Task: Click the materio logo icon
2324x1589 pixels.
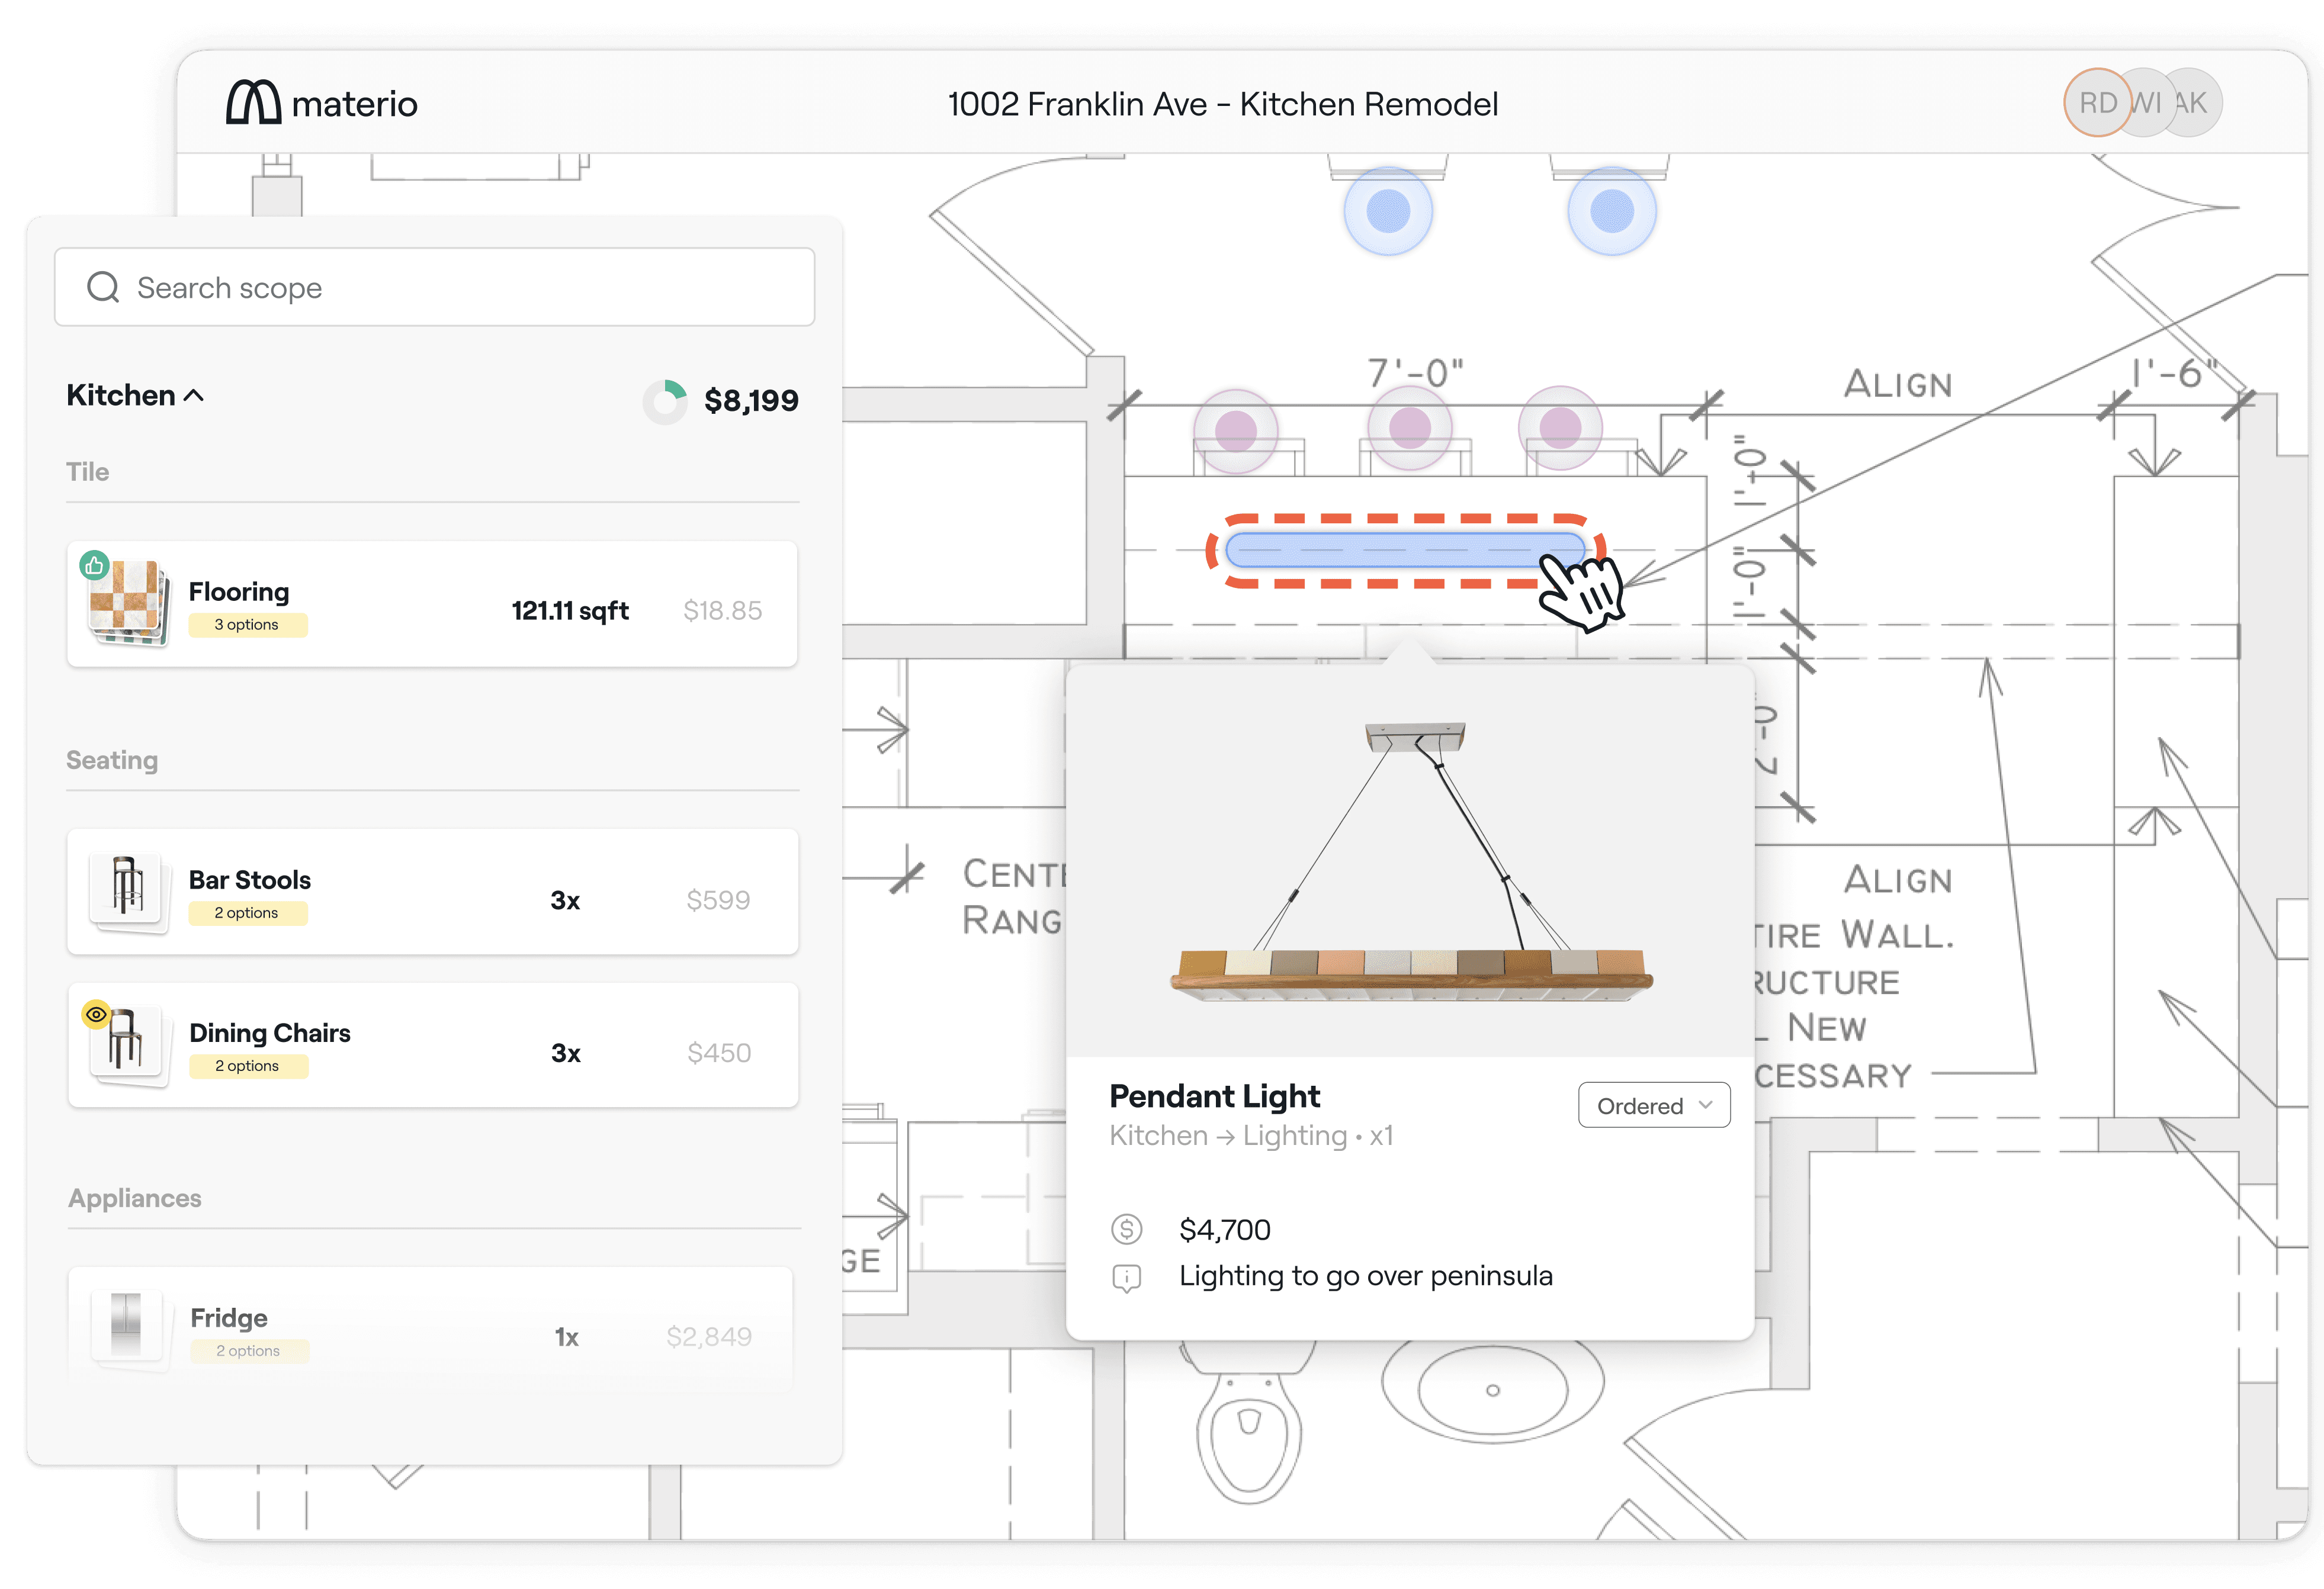Action: click(x=253, y=103)
